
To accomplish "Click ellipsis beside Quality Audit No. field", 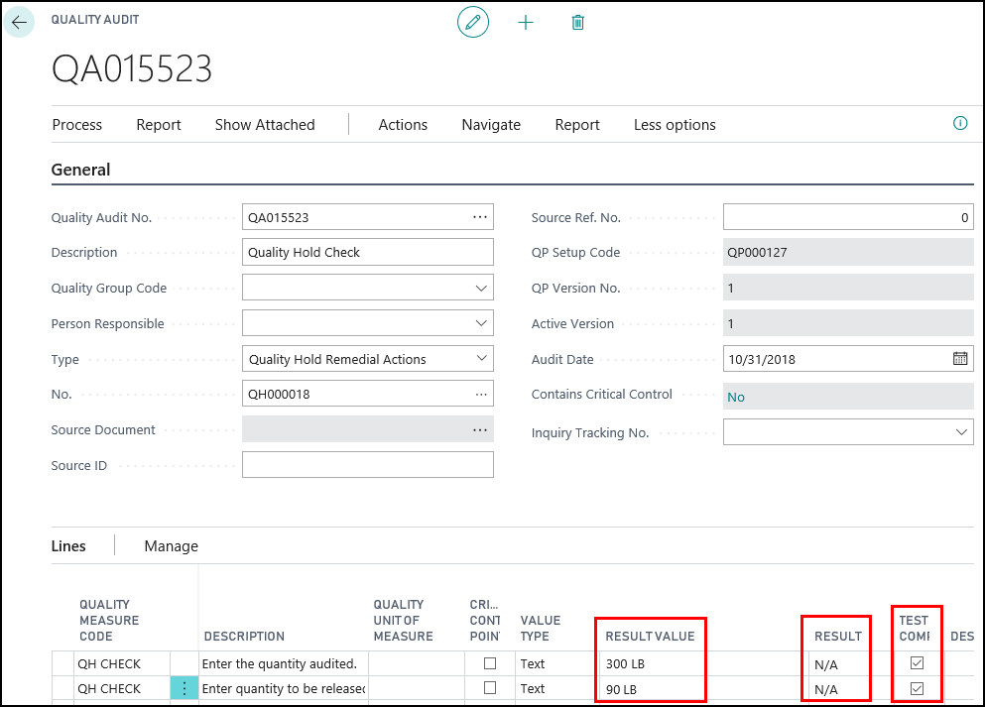I will (480, 217).
